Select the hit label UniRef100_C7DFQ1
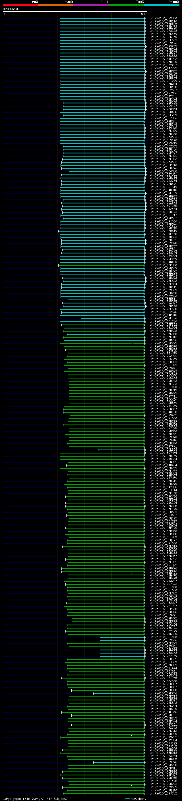This screenshot has width=182, height=801. 163,715
